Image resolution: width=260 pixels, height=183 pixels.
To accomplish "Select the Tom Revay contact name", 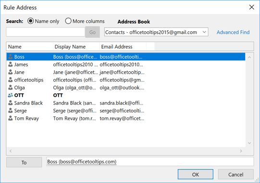I will pos(26,118).
